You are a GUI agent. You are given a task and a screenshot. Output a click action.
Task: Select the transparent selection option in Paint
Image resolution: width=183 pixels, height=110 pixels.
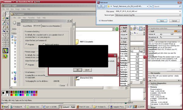pos(5,56)
